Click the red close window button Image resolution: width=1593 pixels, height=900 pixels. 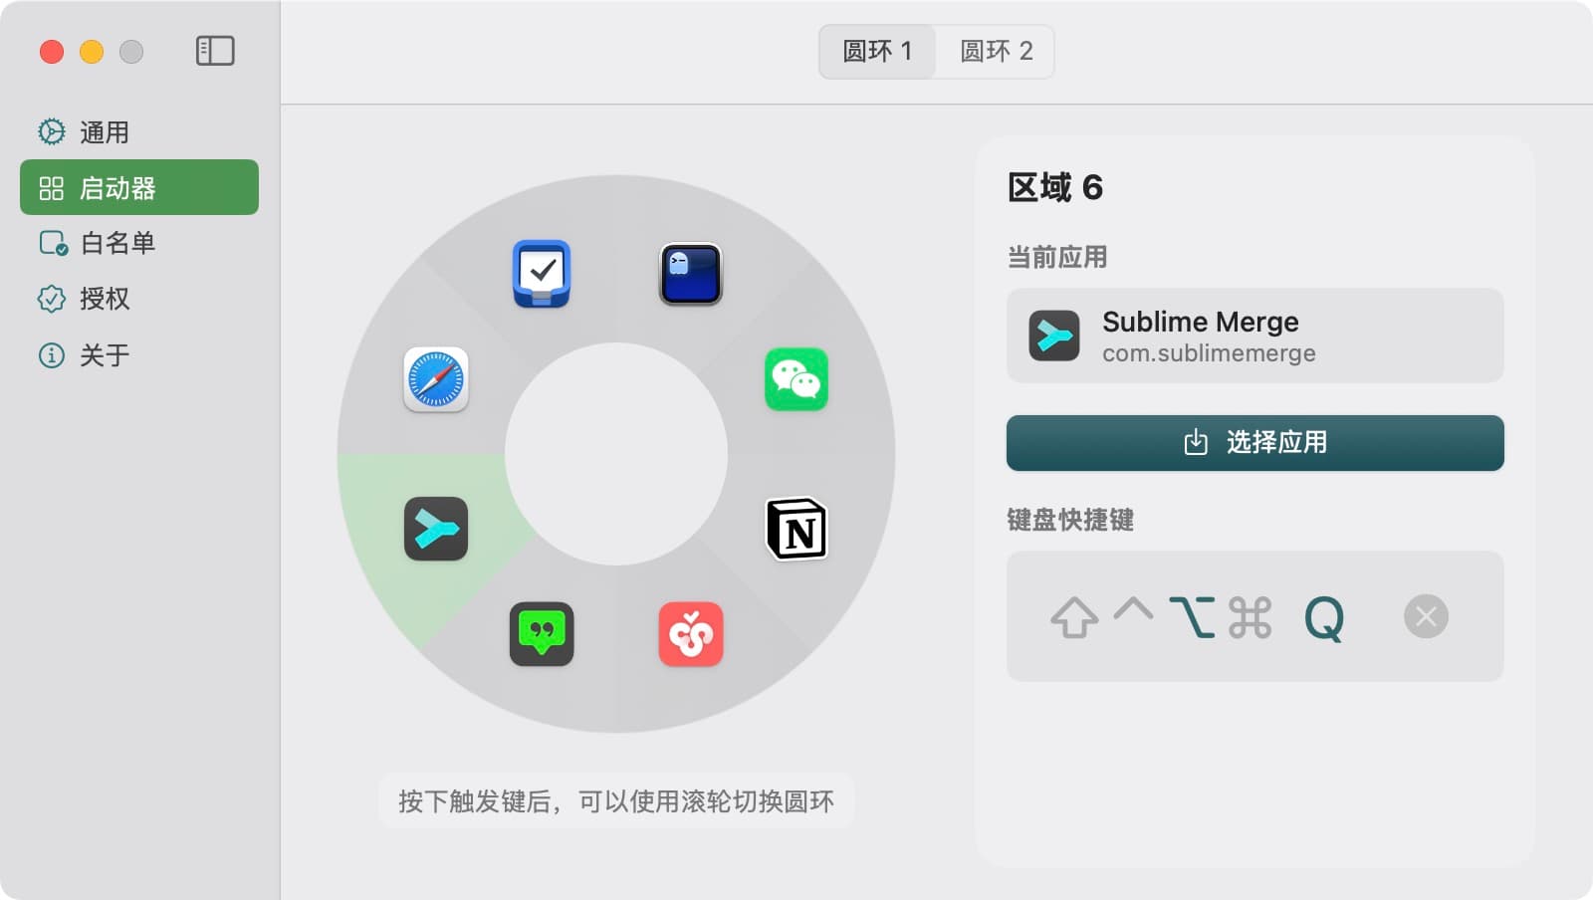click(x=52, y=52)
